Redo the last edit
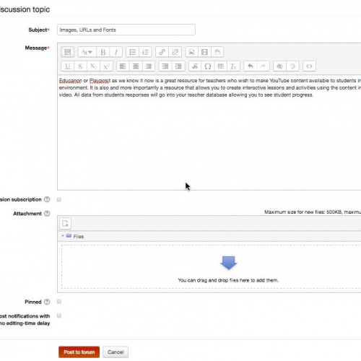Screen dimensions: 361x361 (x=263, y=66)
